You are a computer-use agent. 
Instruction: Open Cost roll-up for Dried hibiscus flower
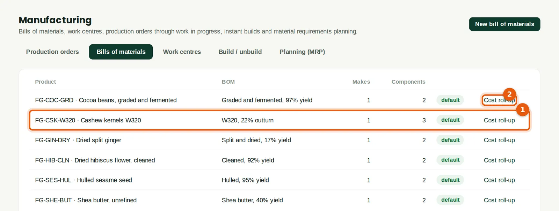(499, 160)
